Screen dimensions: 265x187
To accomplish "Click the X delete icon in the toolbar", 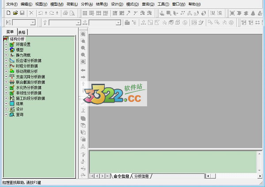I will 31,13.
